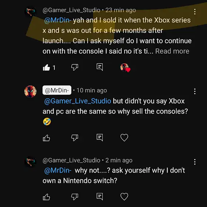Viewport: 207px width, 207px height.
Task: Open options menu for MrDin's comment
Action: [195, 91]
